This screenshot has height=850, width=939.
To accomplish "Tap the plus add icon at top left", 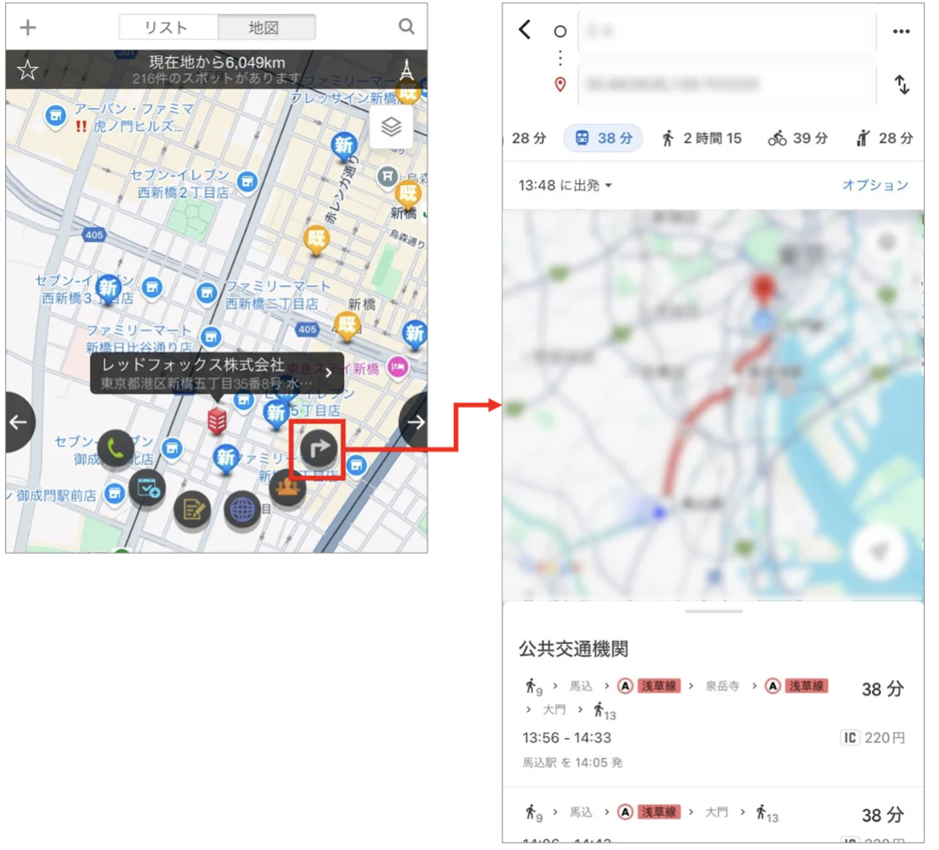I will click(x=28, y=28).
